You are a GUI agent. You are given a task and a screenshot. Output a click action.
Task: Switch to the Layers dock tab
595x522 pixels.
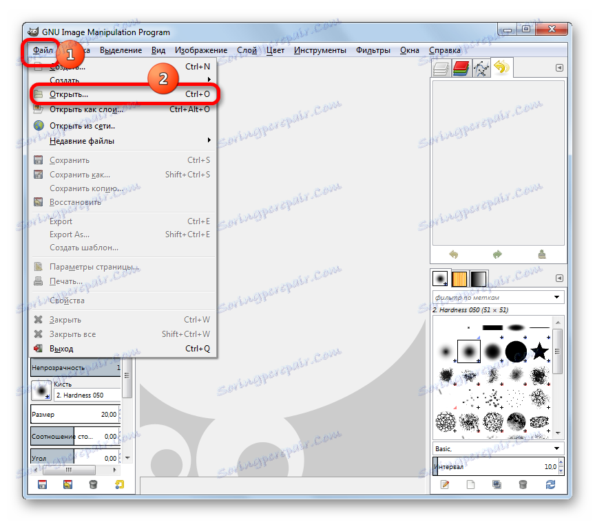pyautogui.click(x=441, y=68)
